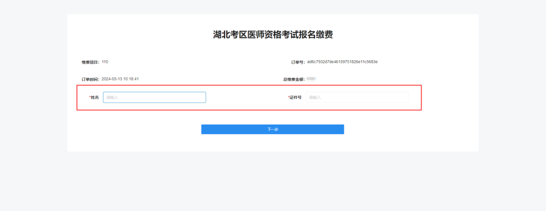Click the page title 湖北考区医师资格考试报名缴费

(273, 35)
